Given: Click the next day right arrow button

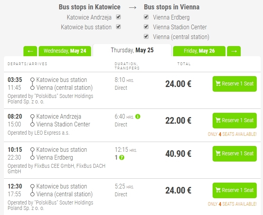Looking at the screenshot, I should coord(234,51).
